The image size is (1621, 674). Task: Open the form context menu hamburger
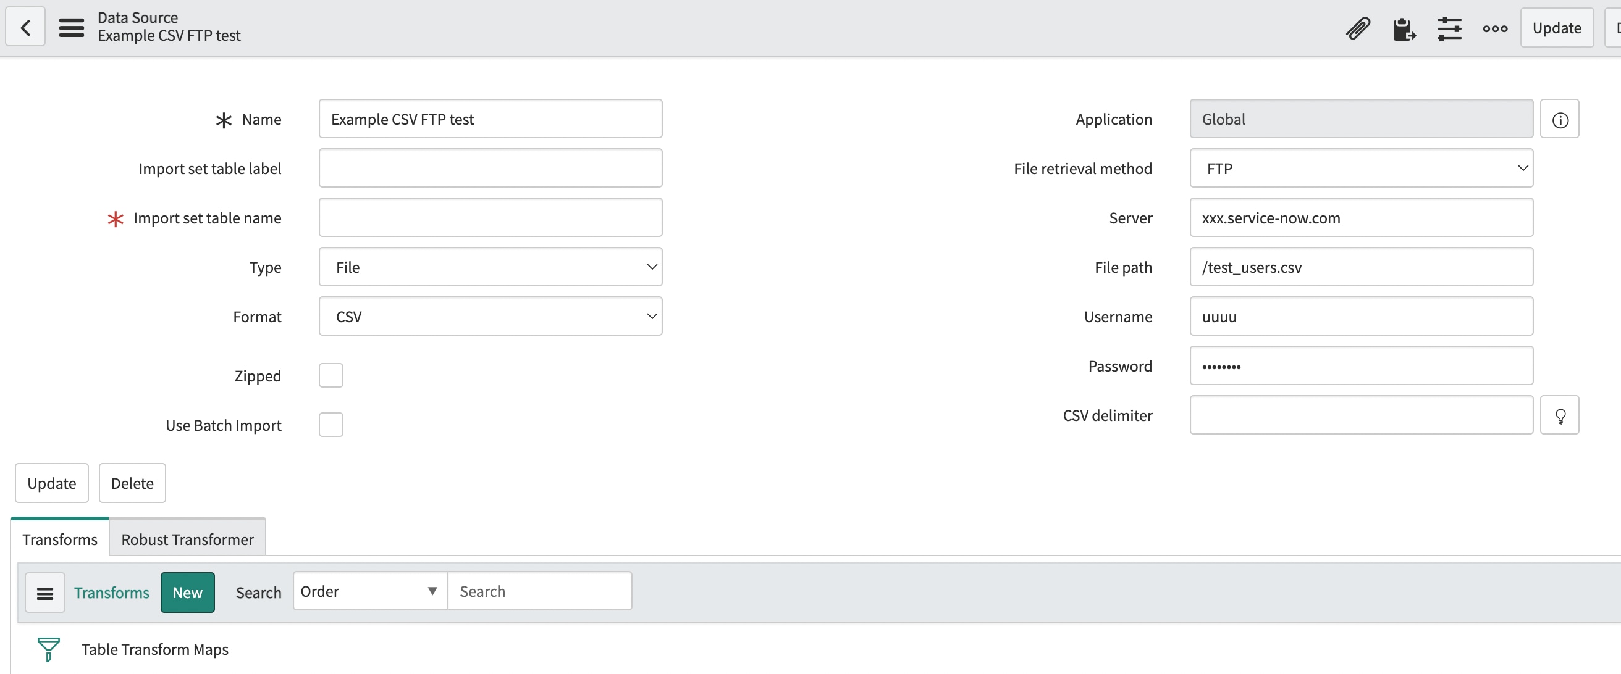click(71, 27)
